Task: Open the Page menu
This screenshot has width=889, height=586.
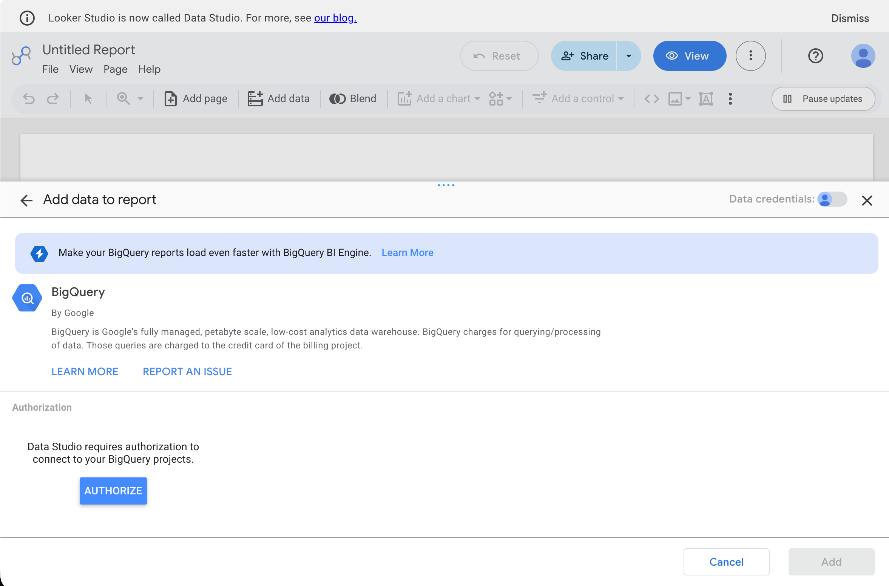Action: (115, 69)
